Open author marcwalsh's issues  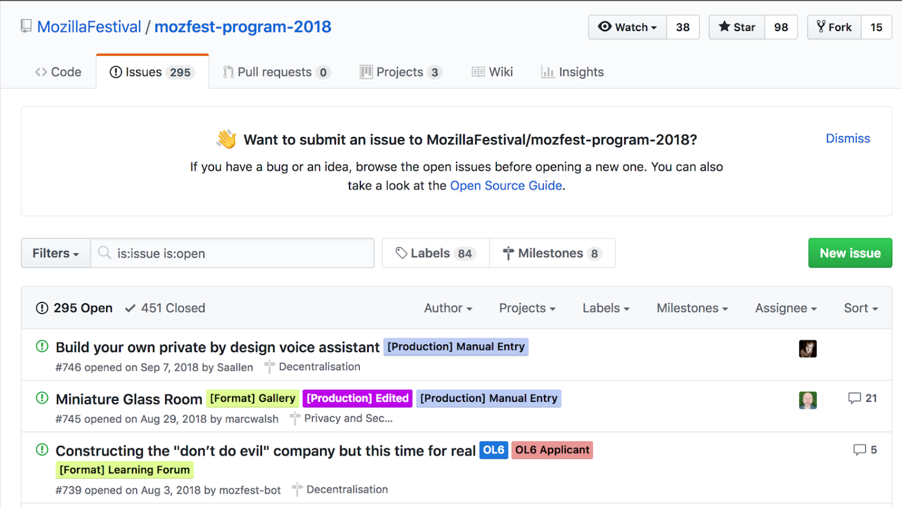[252, 419]
